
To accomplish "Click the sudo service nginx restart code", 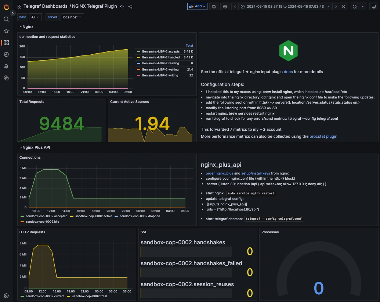I will click(x=251, y=193).
